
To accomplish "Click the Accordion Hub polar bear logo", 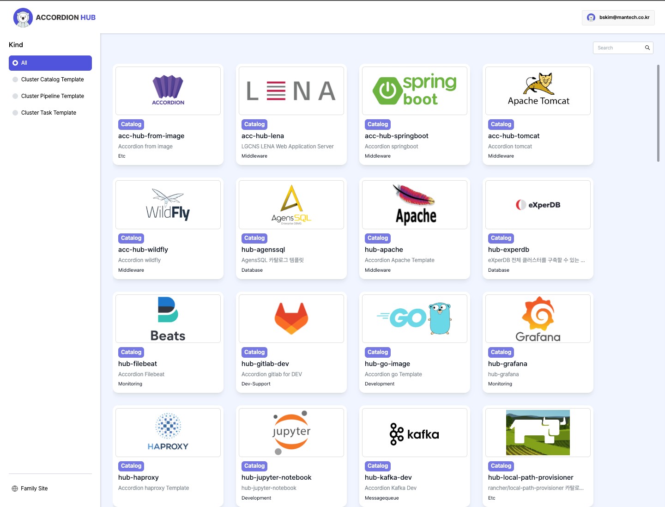I will point(23,18).
